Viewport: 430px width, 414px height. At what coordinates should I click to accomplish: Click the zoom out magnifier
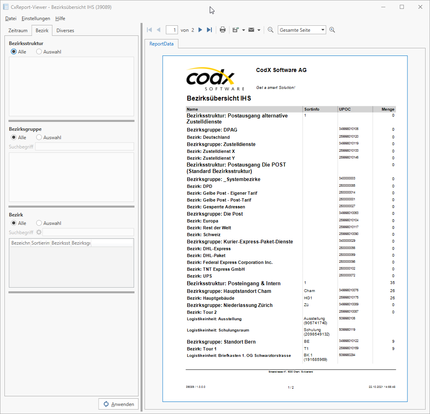click(x=271, y=30)
